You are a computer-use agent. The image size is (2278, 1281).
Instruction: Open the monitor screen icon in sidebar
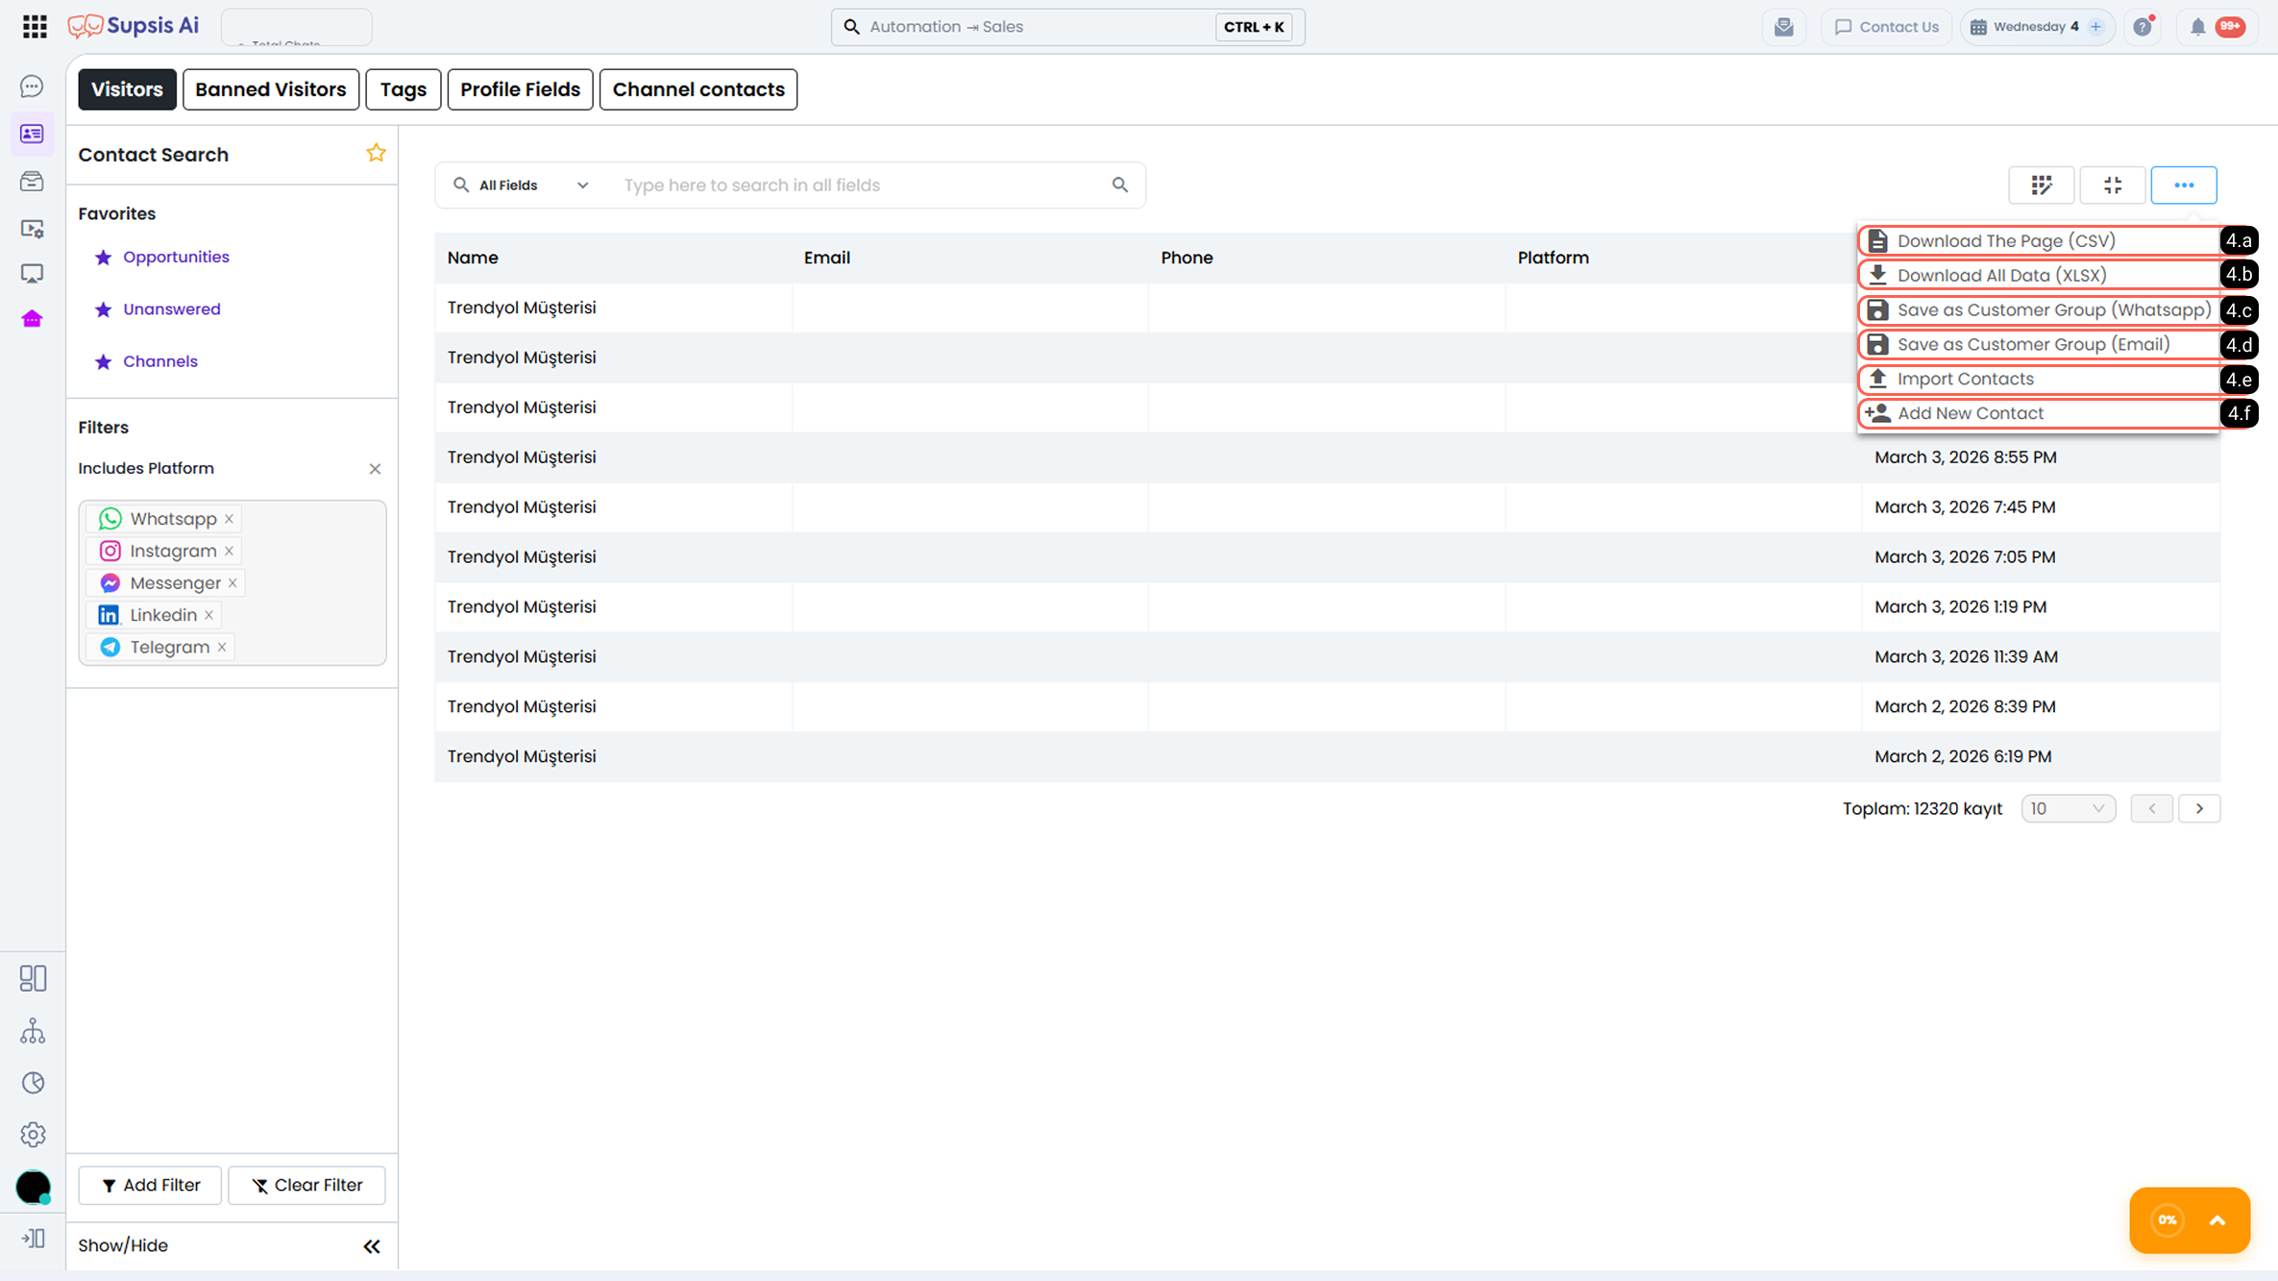32,274
